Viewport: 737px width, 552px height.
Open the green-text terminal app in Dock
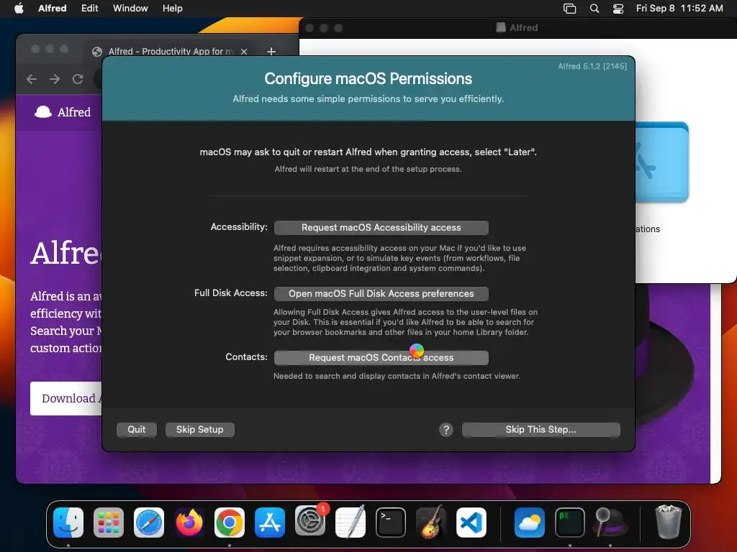tap(570, 522)
